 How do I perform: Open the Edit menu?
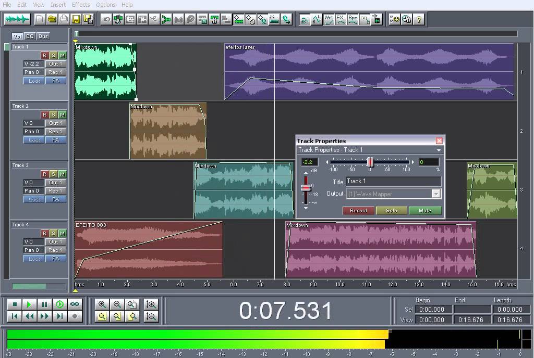point(22,5)
